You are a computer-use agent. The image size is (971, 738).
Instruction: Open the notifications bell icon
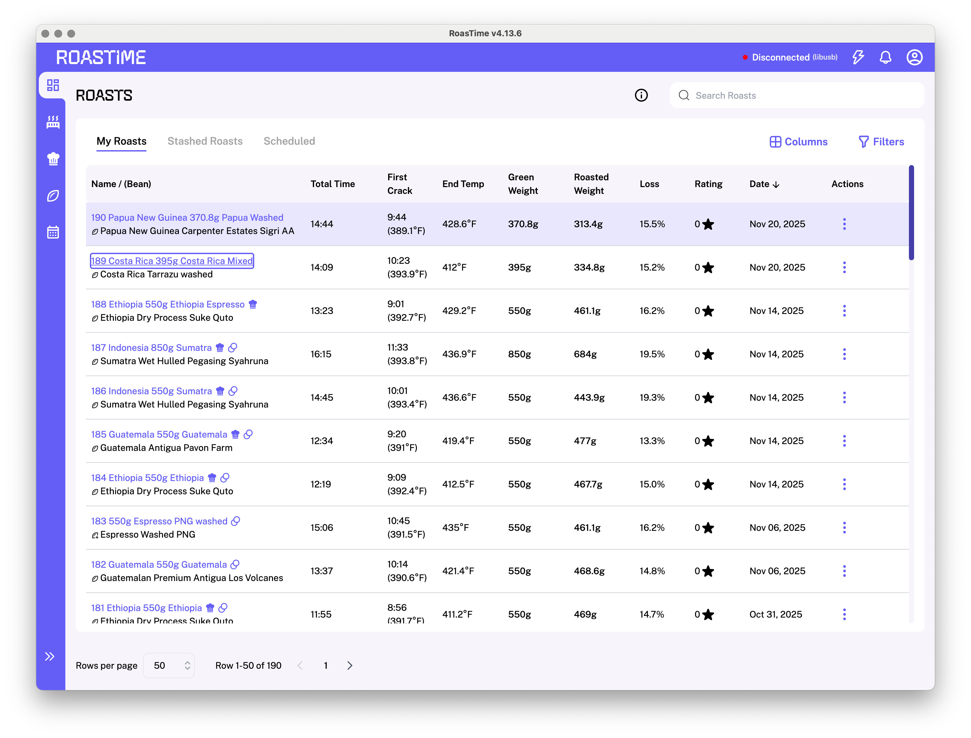click(x=885, y=57)
